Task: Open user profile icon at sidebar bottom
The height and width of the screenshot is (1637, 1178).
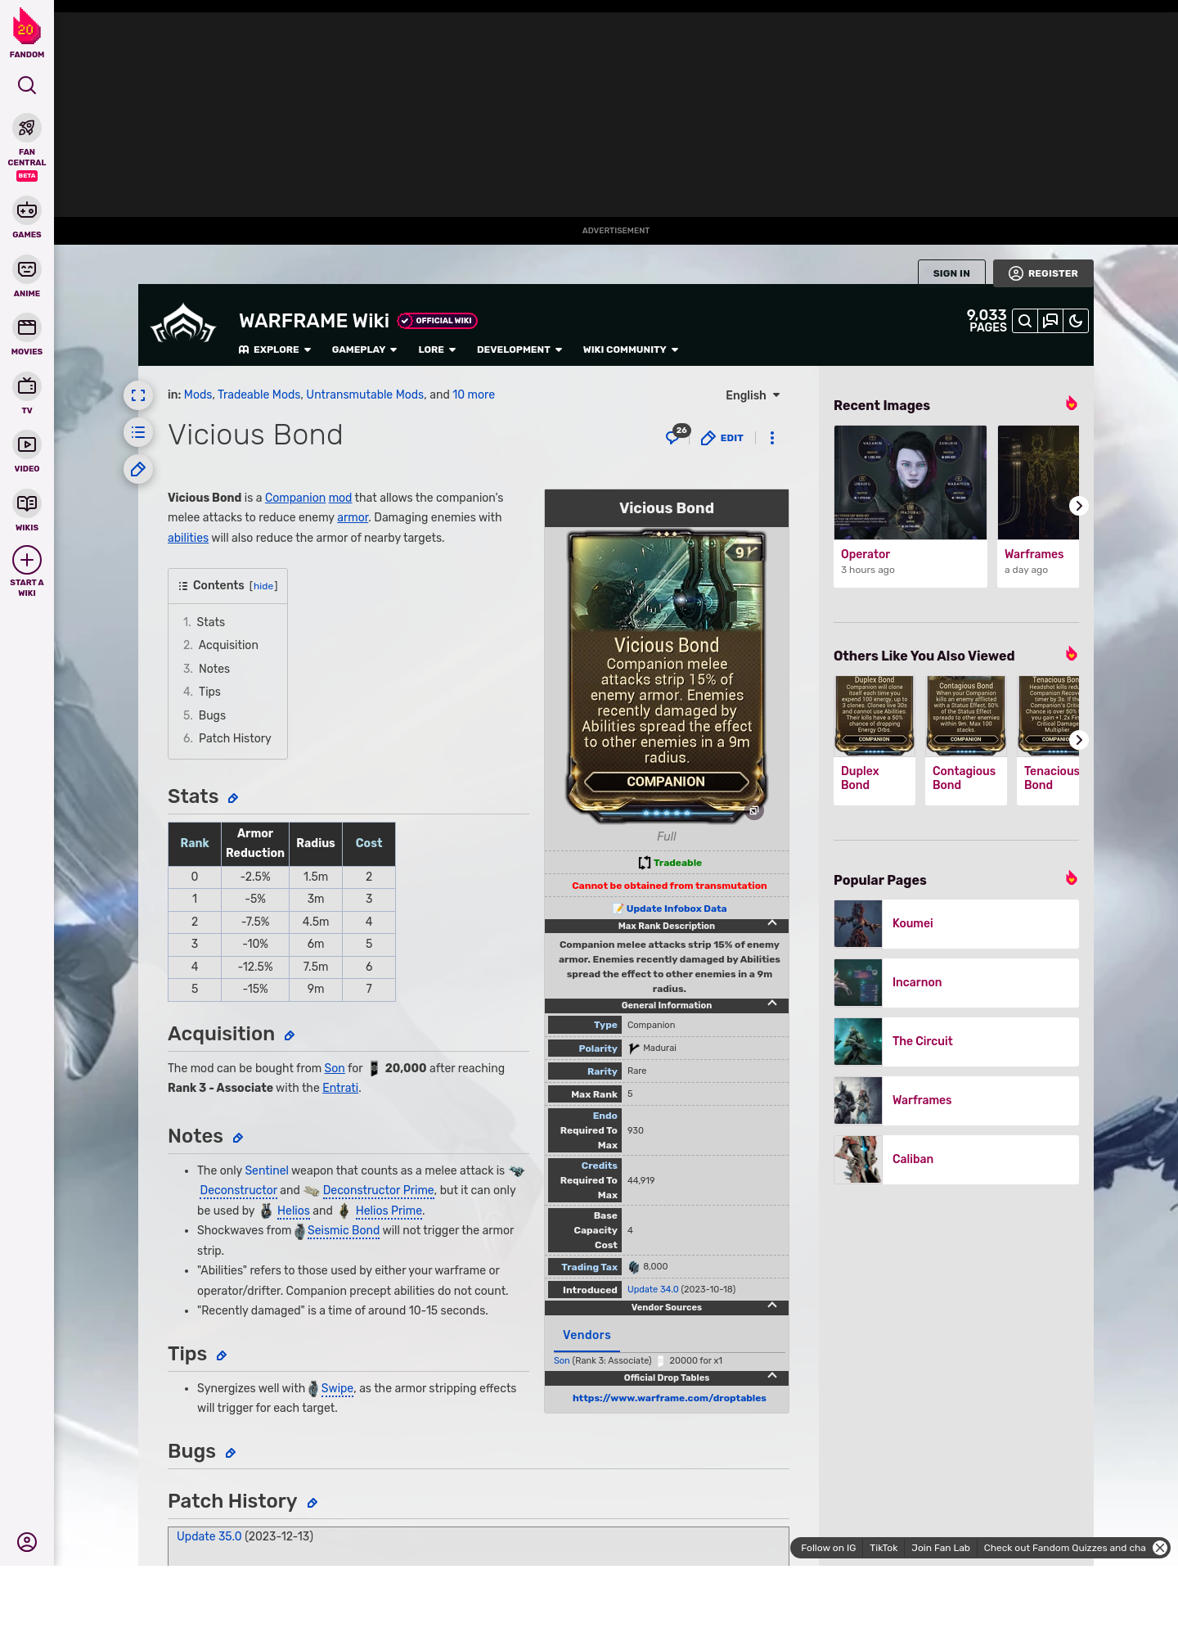Action: pos(27,1542)
